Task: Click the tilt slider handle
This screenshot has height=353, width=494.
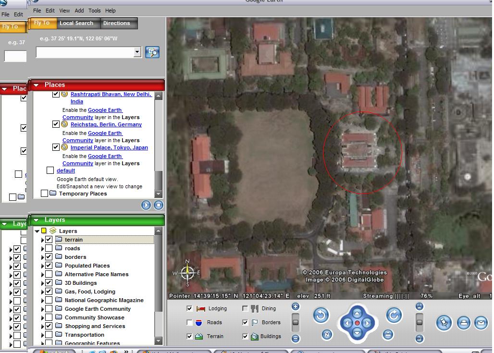Action: (419, 322)
